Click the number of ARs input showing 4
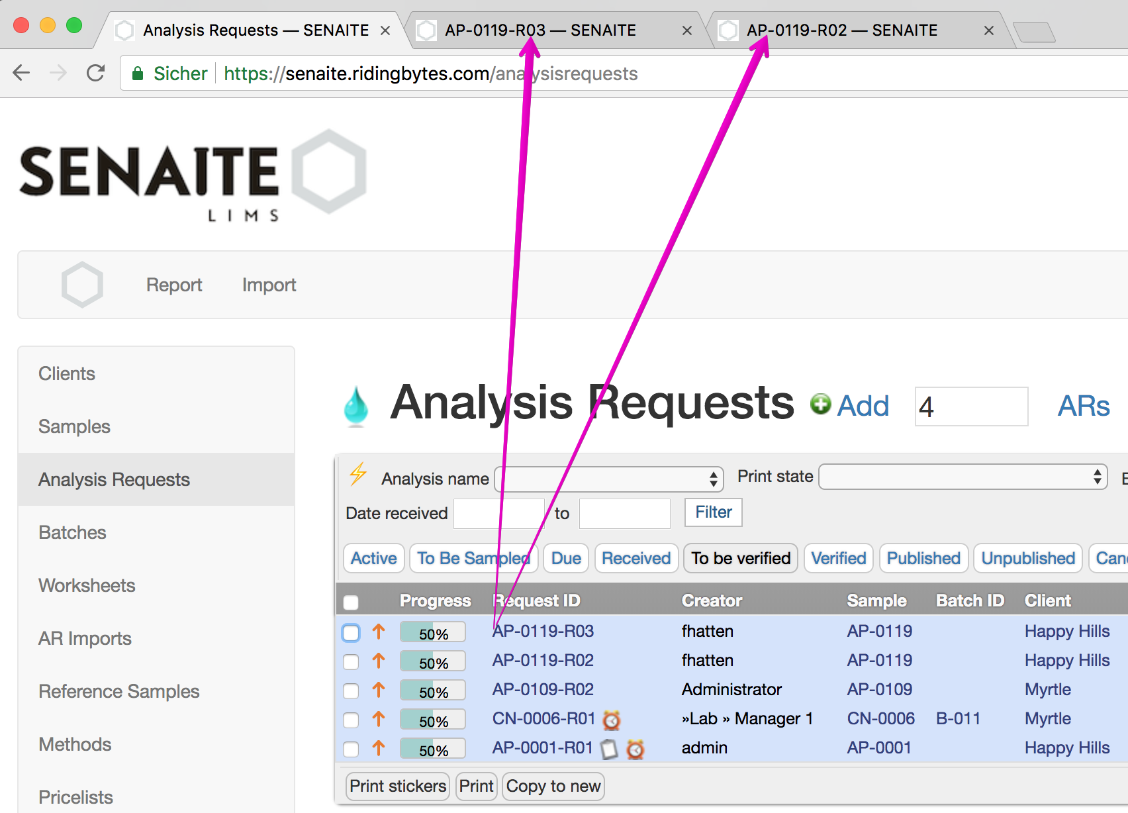Viewport: 1128px width, 813px height. (971, 406)
